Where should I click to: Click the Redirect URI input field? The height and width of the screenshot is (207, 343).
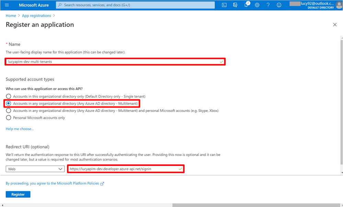[126, 169]
